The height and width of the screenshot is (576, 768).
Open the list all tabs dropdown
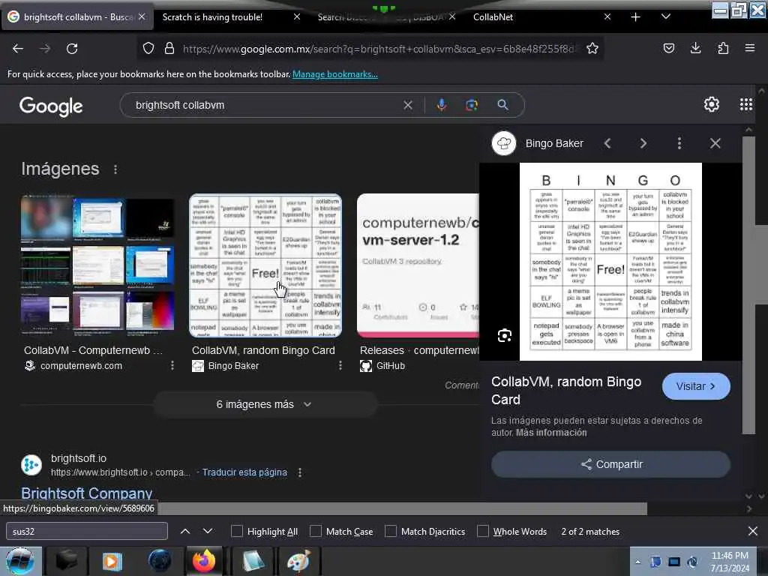tap(666, 16)
